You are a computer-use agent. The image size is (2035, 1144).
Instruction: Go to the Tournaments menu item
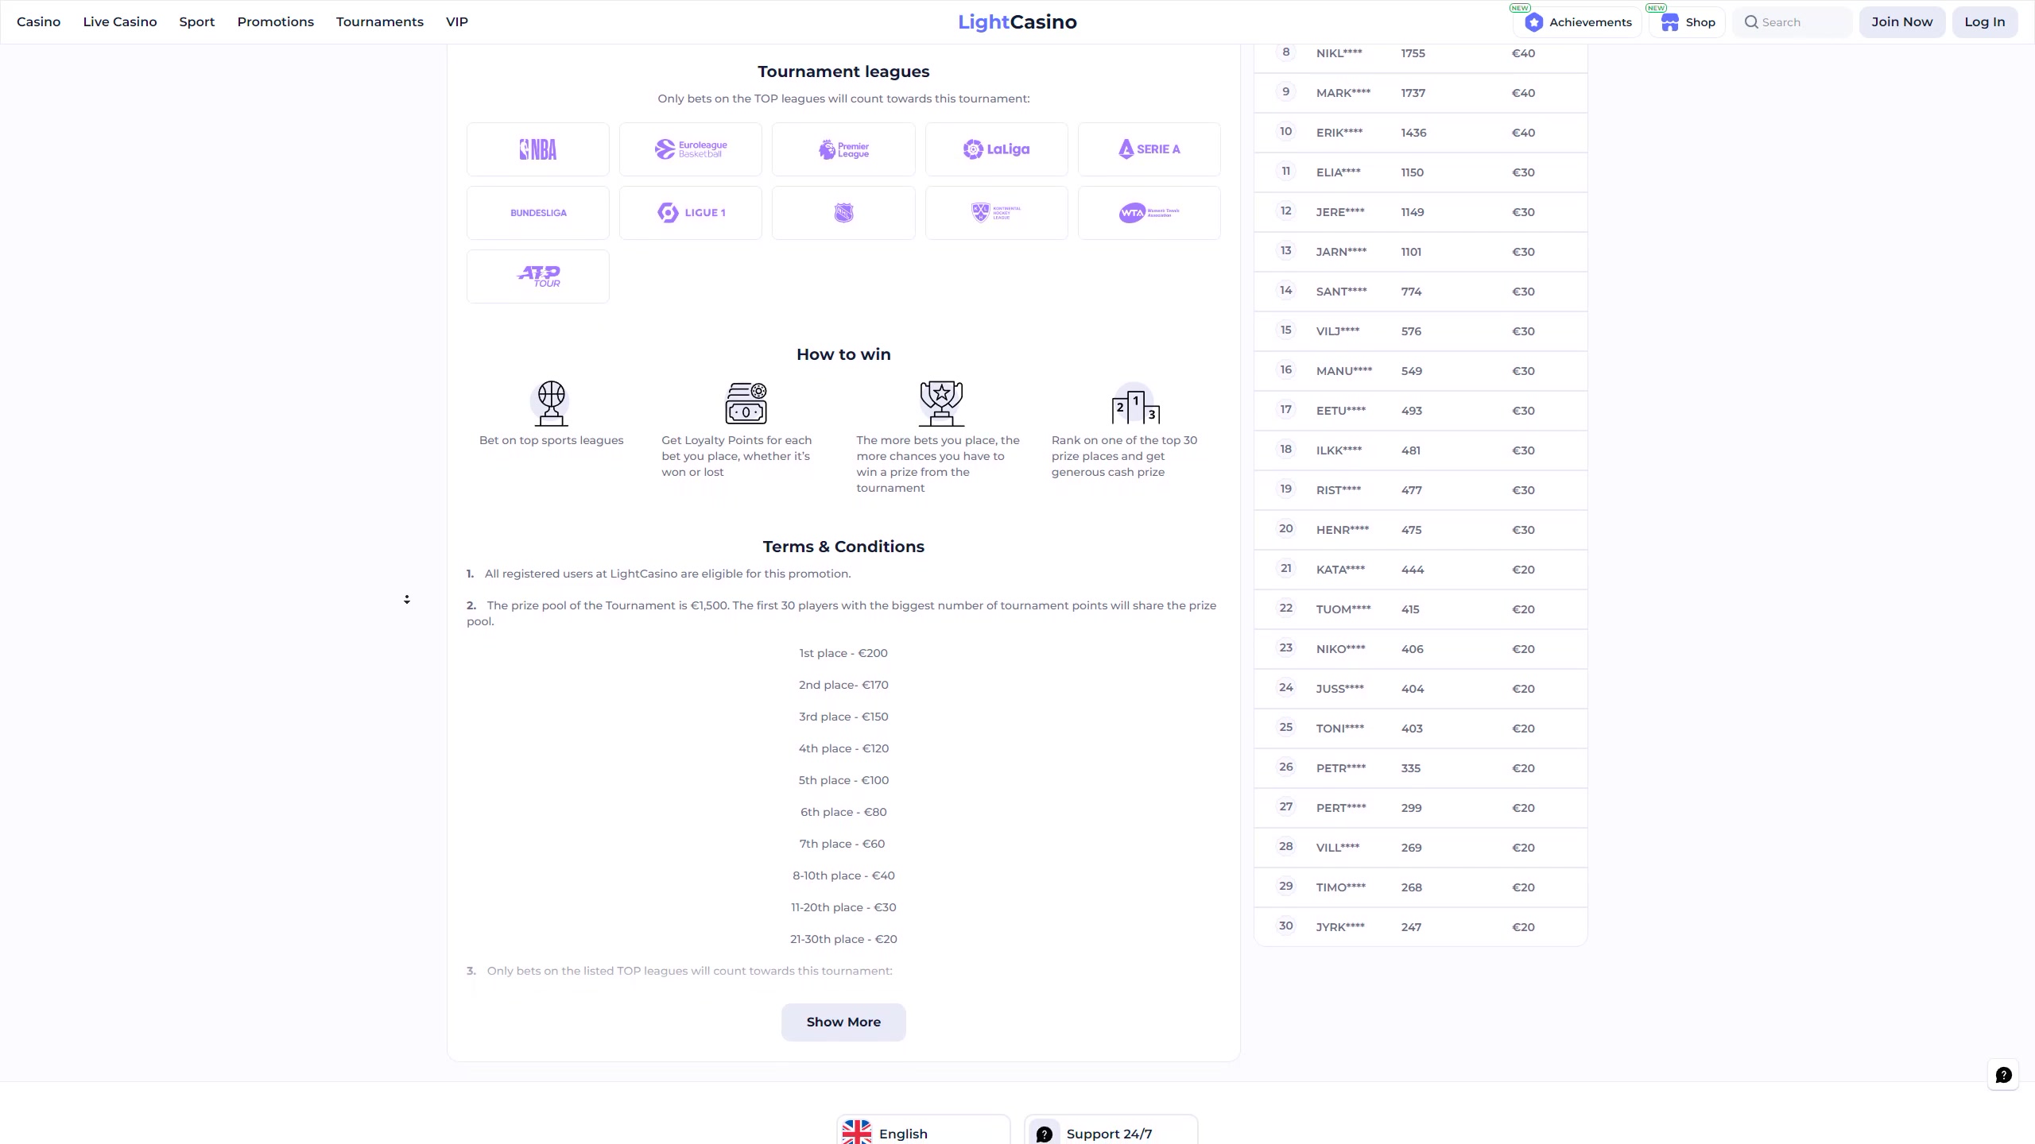click(x=379, y=22)
